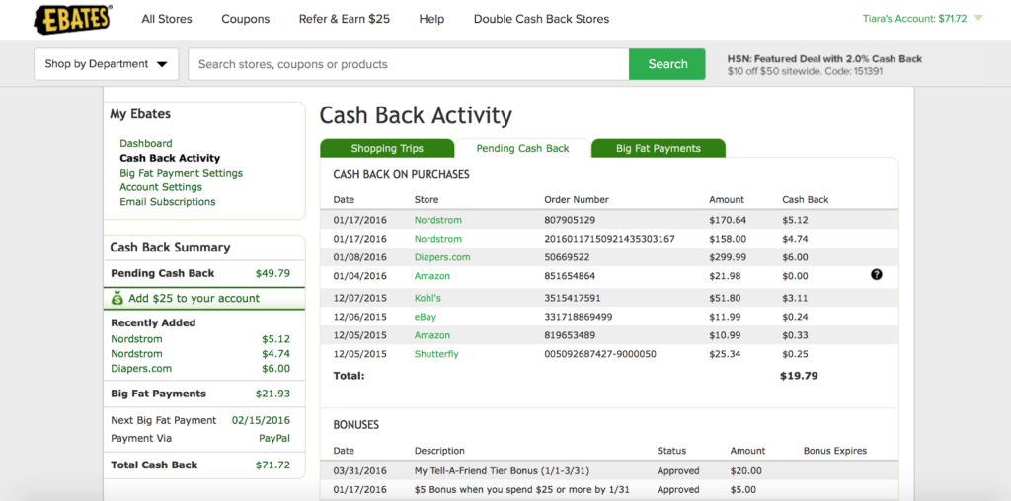
Task: Click the Order Number column header
Action: point(577,199)
